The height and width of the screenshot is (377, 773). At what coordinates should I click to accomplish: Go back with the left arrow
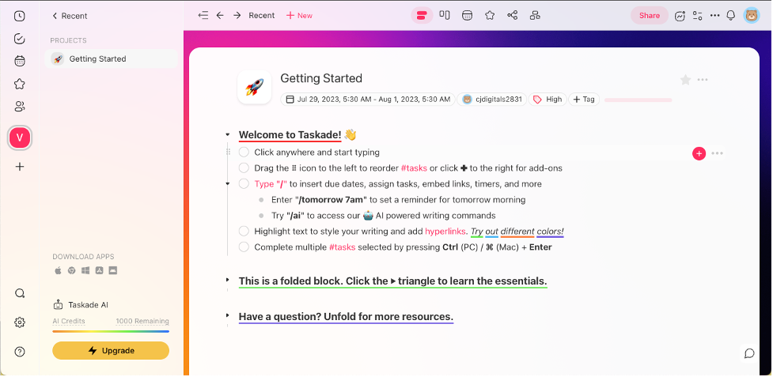220,15
